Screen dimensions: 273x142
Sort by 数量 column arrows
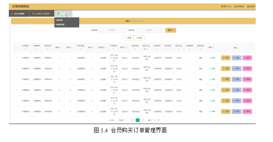60,47
